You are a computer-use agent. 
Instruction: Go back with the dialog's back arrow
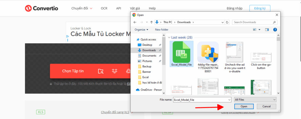[135, 22]
